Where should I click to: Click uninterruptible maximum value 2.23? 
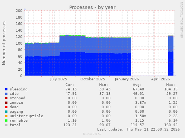tap(173, 116)
